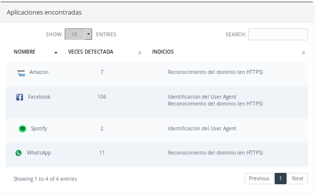The width and height of the screenshot is (317, 194).
Task: Select the Amazon row name
Action: (x=39, y=72)
